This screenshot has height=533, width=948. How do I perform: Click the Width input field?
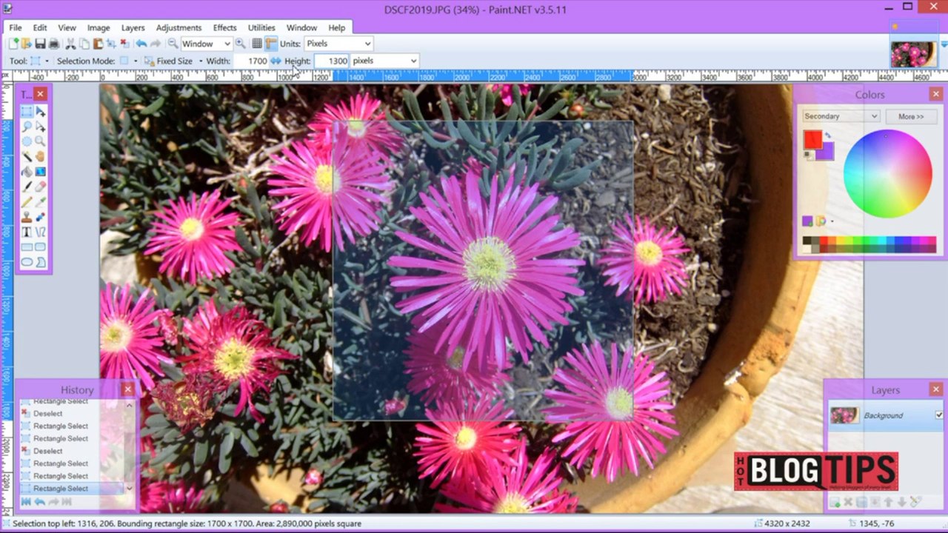(252, 61)
